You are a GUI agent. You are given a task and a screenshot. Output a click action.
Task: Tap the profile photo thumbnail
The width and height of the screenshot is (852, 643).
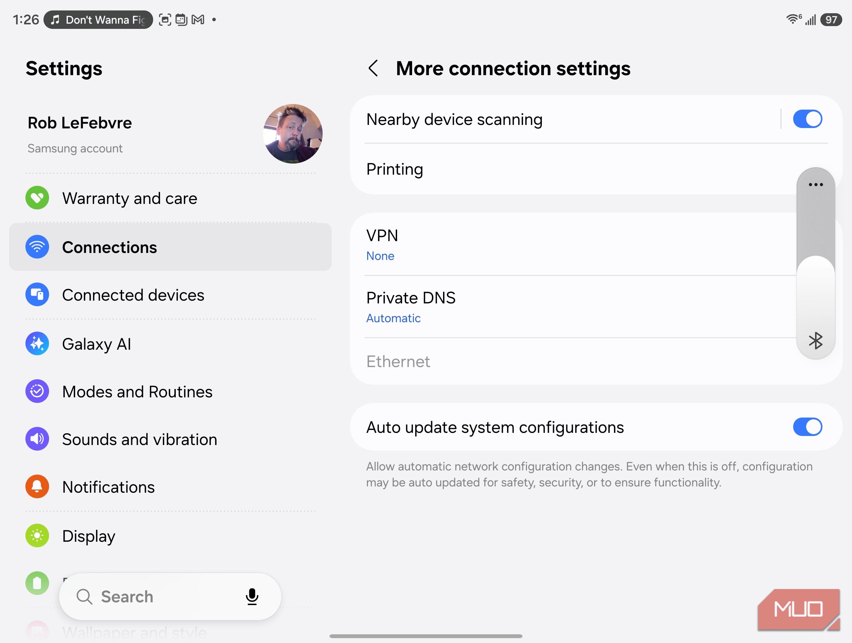coord(293,134)
